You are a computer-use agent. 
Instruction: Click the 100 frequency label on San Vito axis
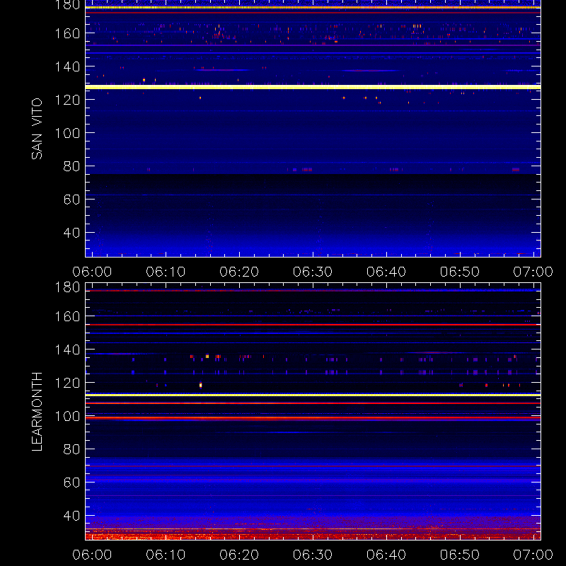pos(67,133)
